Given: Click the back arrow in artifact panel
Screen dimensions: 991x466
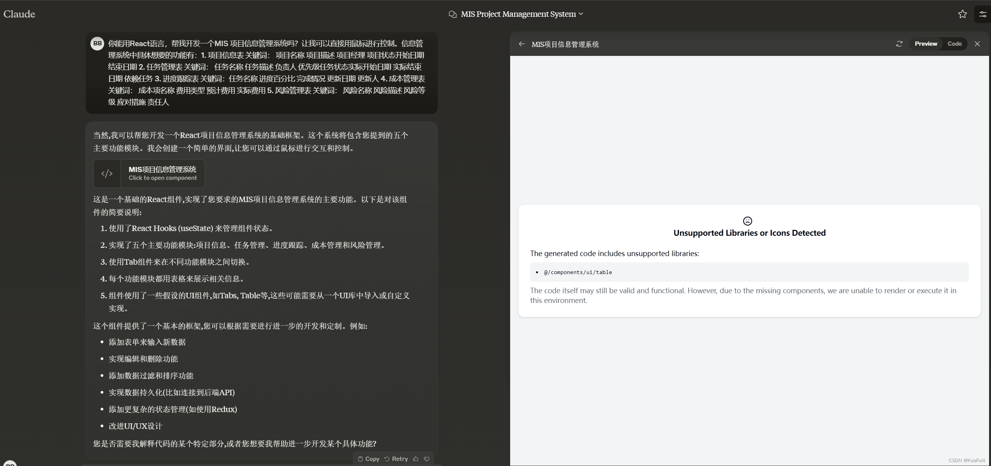Looking at the screenshot, I should click(x=522, y=44).
